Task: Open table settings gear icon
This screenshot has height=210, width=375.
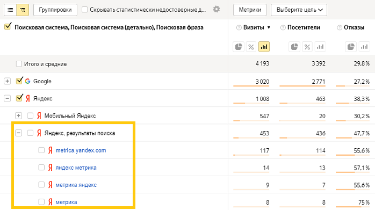Action: 217,9
